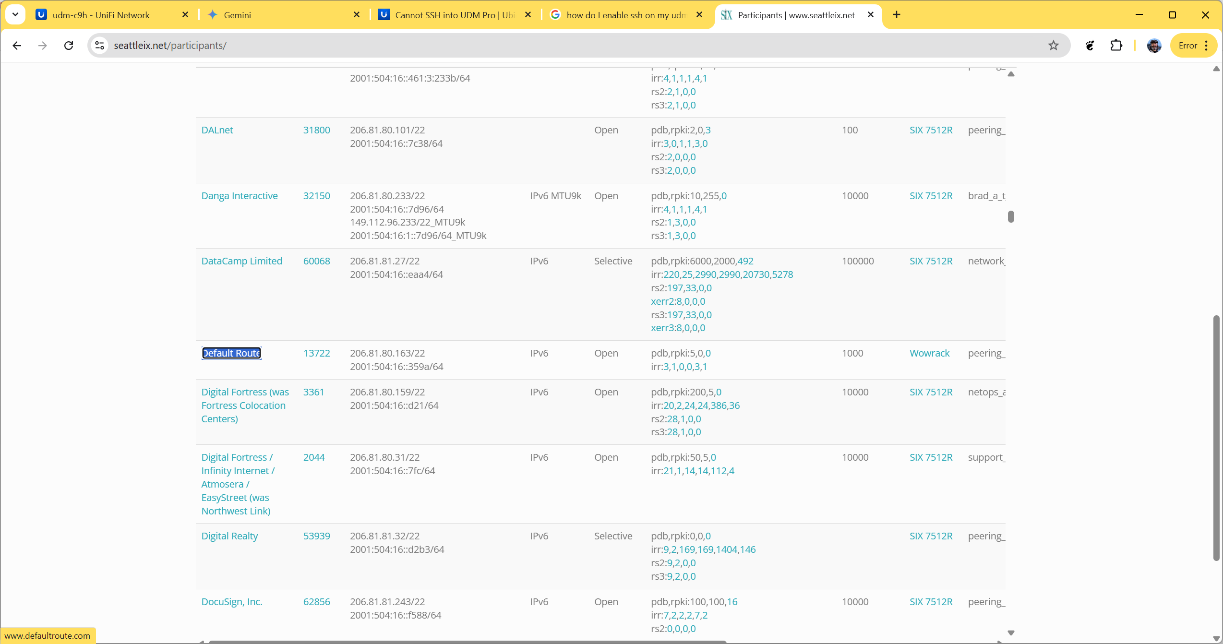
Task: Click the browser back arrow
Action: 17,46
